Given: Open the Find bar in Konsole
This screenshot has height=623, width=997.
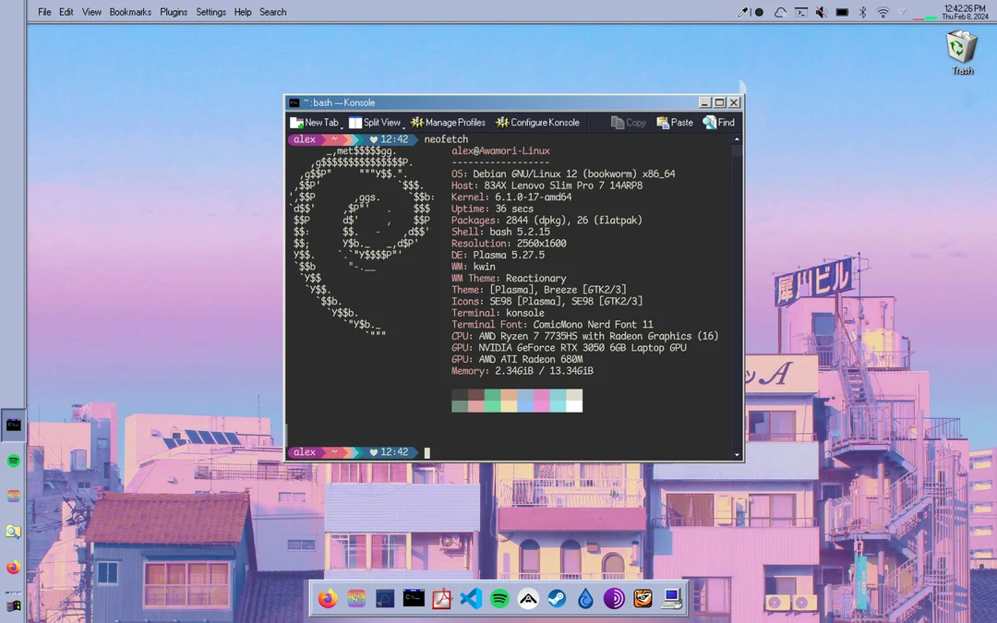Looking at the screenshot, I should click(719, 122).
